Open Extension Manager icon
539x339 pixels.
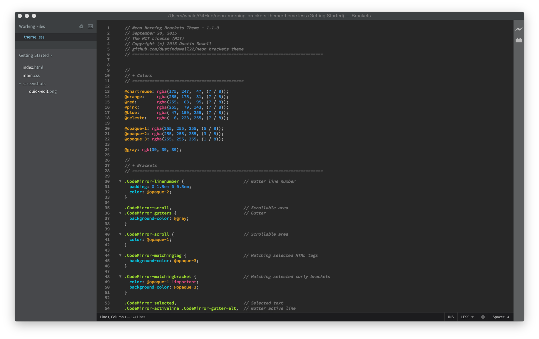click(518, 40)
